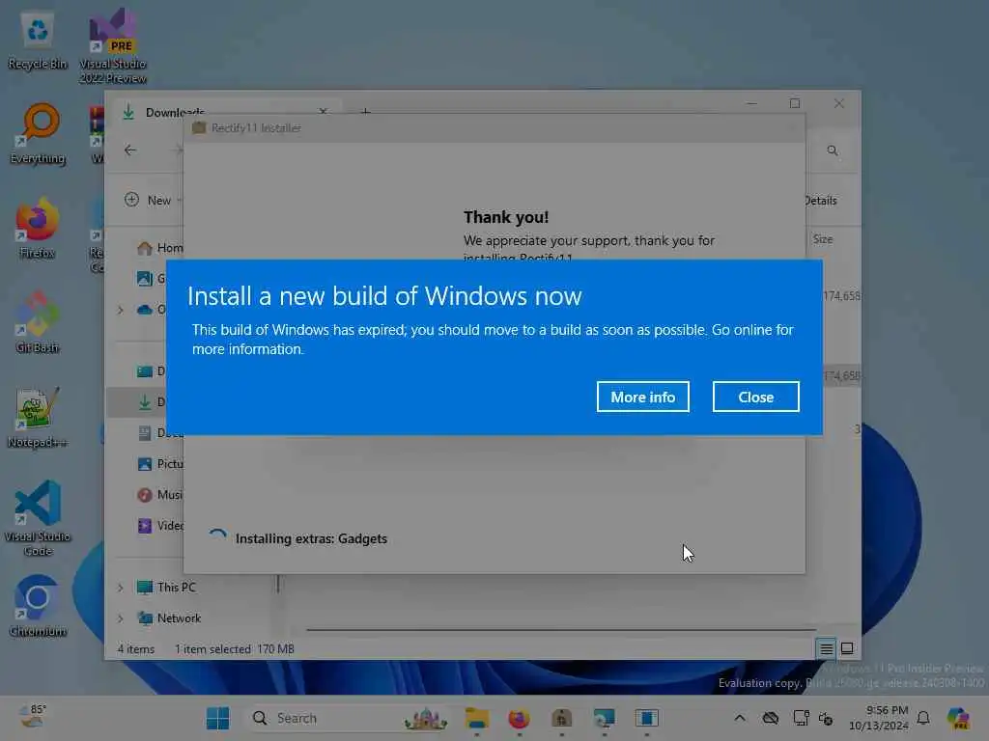Select Network in the navigation pane

pos(170,618)
